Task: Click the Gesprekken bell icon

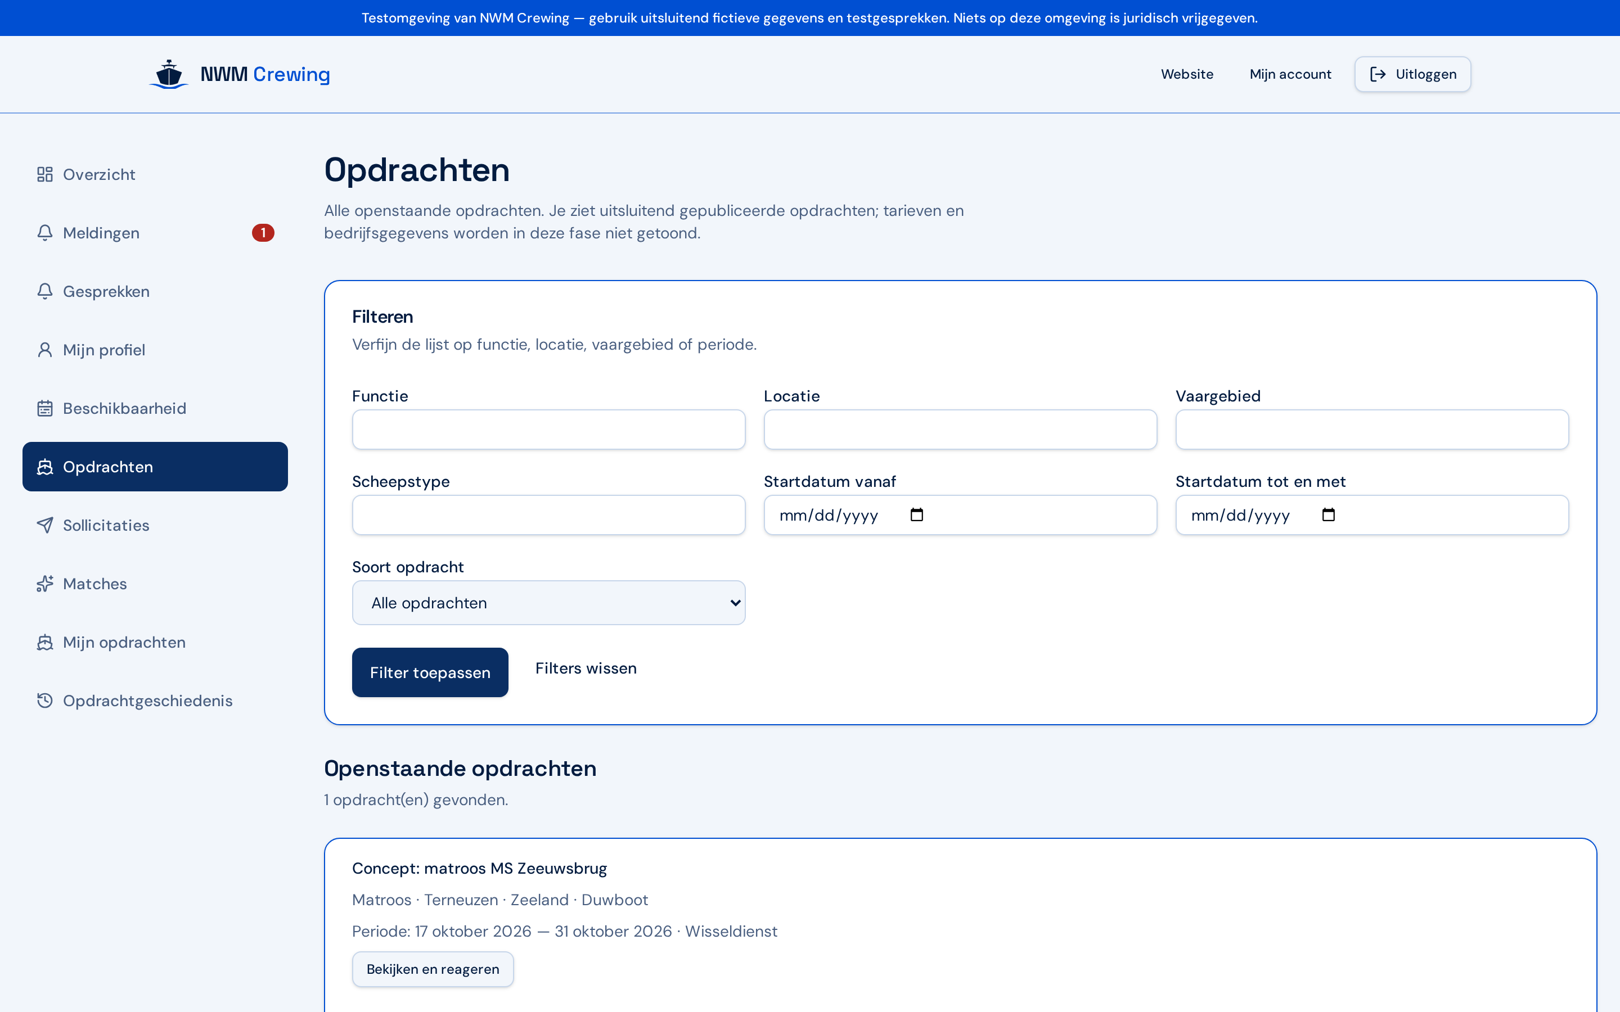Action: 45,291
